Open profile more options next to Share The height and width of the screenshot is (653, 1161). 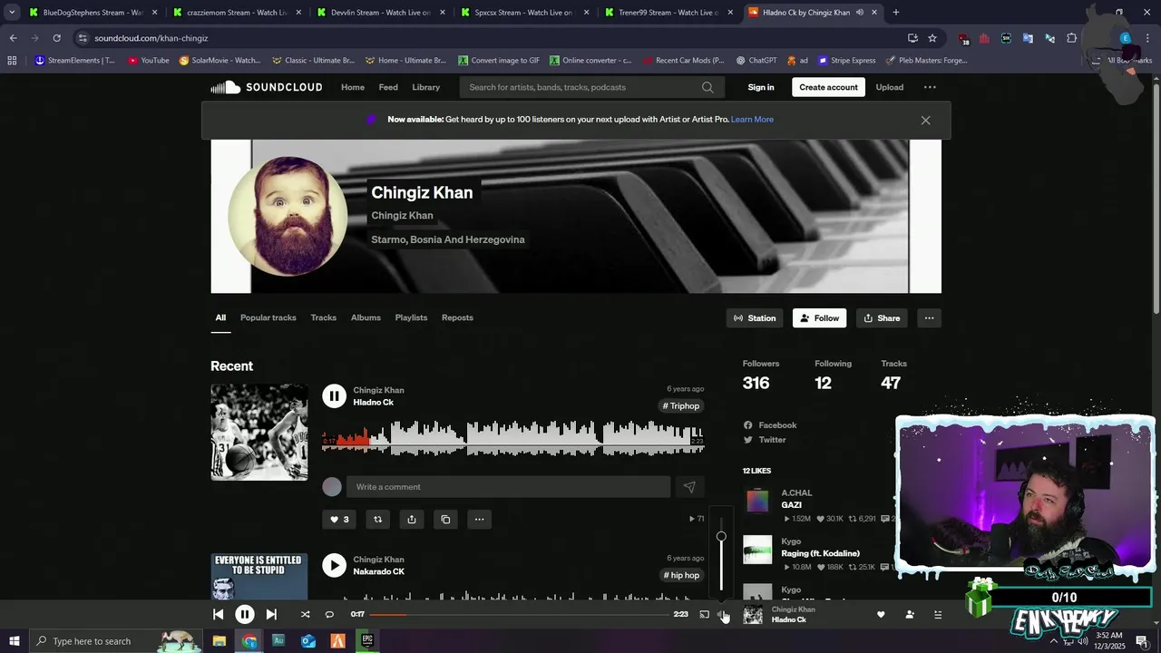coord(929,318)
